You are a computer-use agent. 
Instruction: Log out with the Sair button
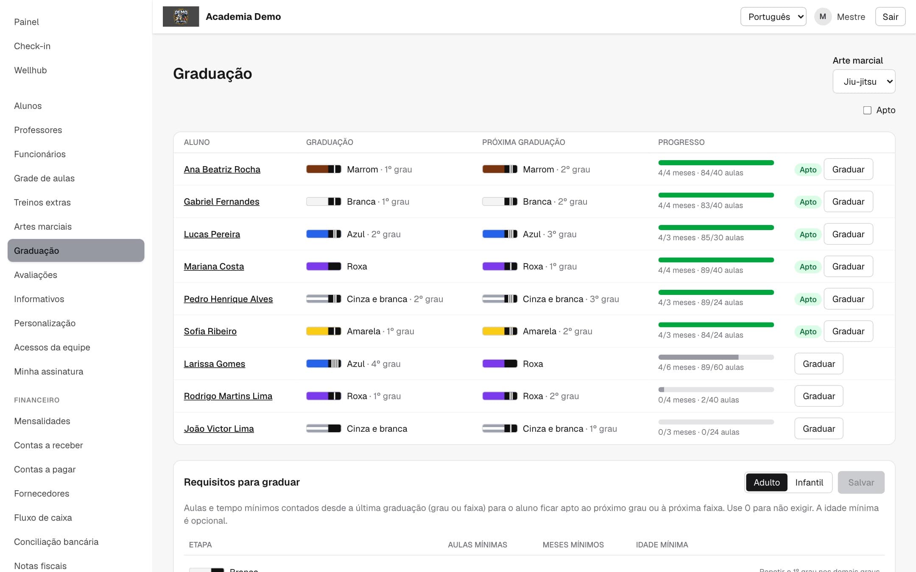890,17
